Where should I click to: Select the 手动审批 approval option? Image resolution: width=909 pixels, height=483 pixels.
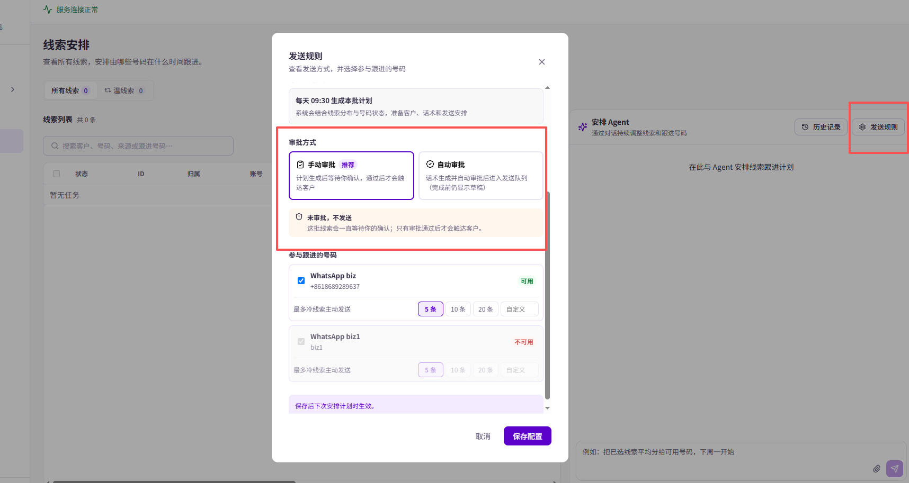pos(351,176)
